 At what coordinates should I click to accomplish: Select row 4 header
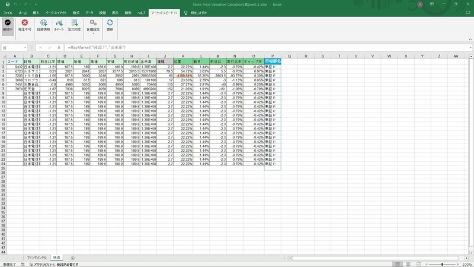coord(3,76)
